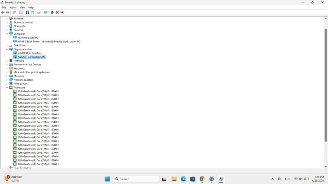Open the ENG language switcher
The height and width of the screenshot is (184, 328).
tap(288, 179)
